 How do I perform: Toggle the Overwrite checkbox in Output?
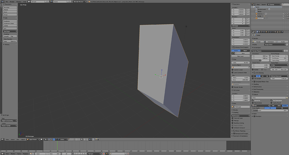(253, 100)
